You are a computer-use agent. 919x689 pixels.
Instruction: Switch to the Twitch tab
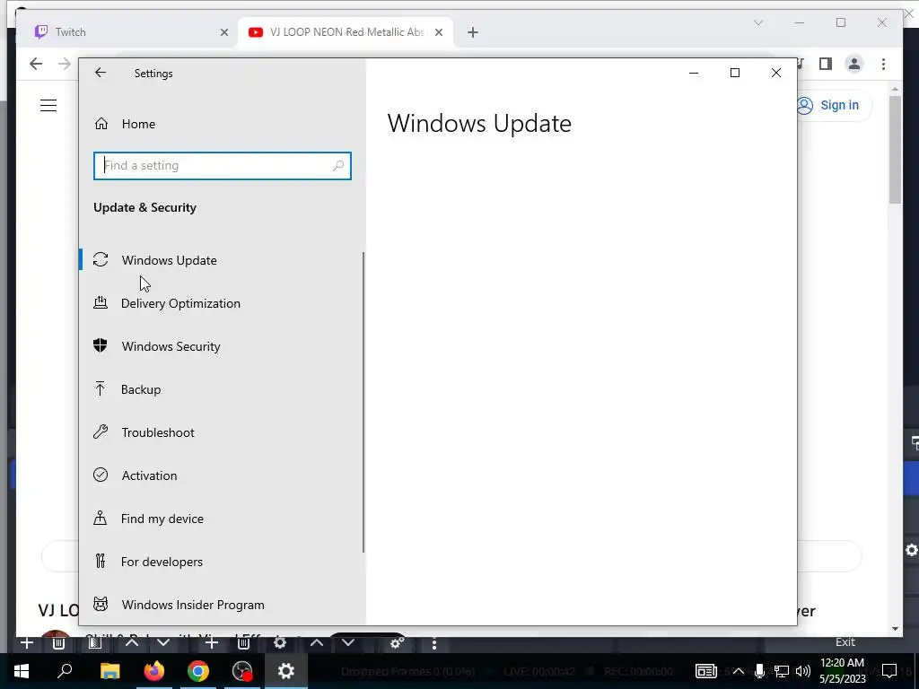tap(127, 32)
